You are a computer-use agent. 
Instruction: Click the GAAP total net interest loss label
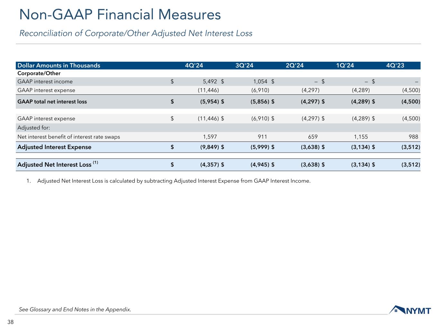(52, 102)
